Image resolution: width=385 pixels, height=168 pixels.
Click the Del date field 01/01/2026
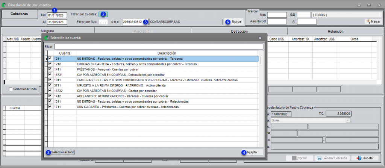click(x=57, y=15)
